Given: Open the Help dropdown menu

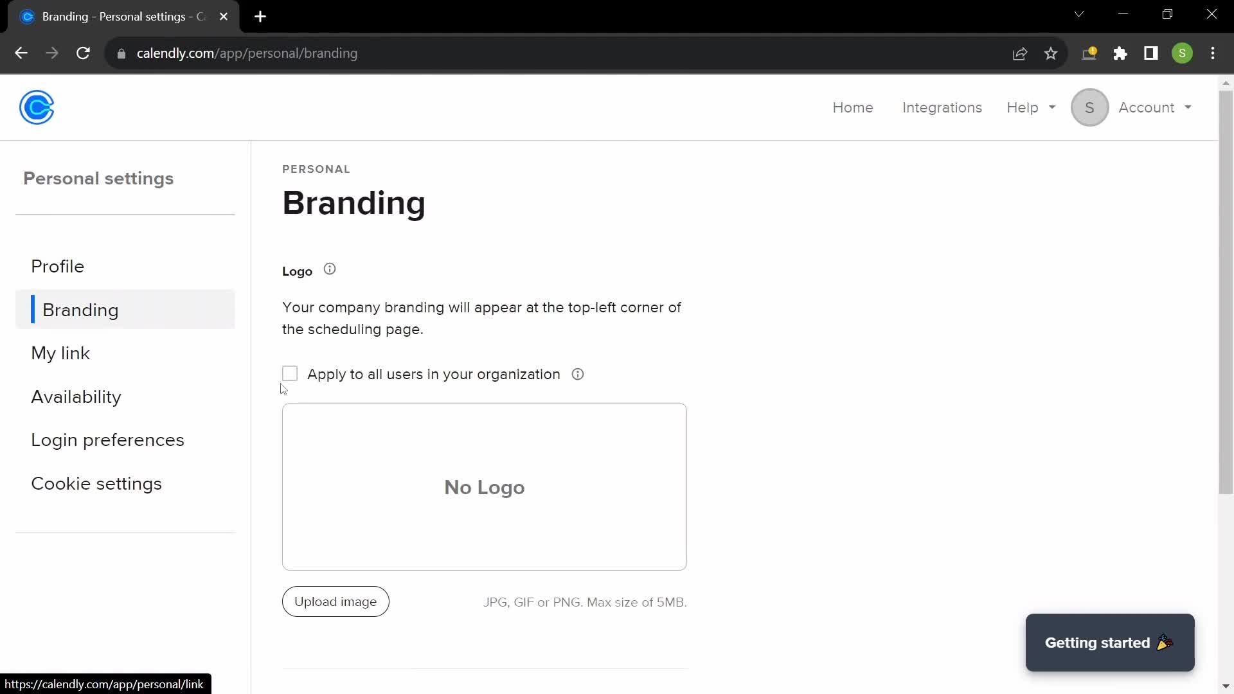Looking at the screenshot, I should [x=1032, y=107].
